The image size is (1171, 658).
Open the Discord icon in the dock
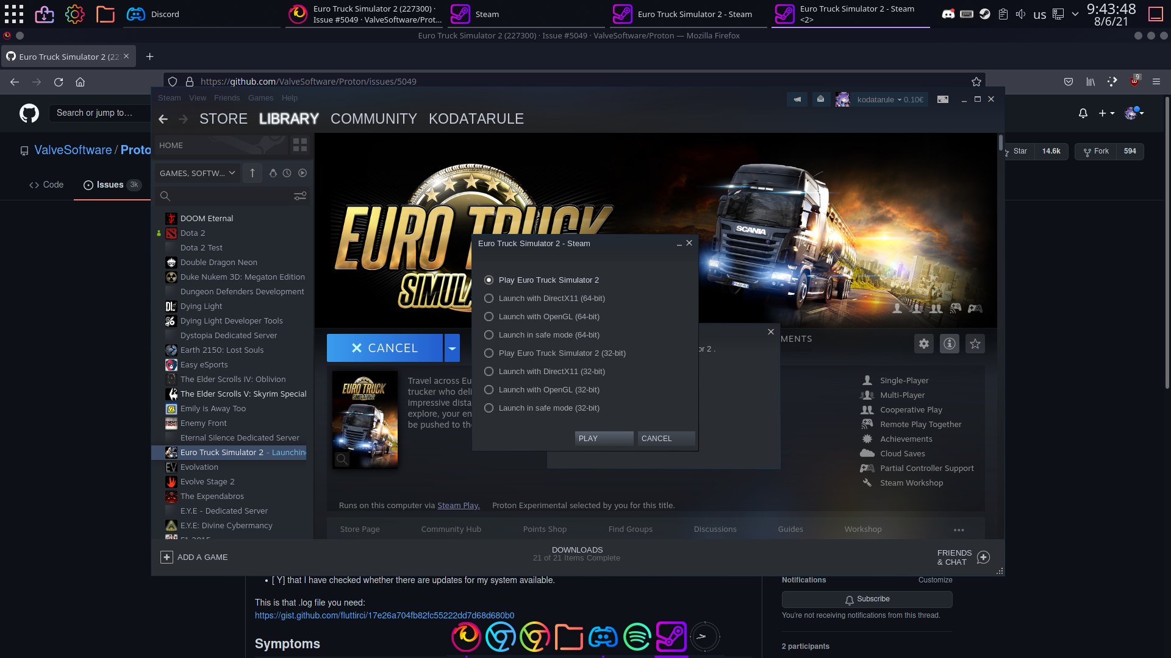click(x=603, y=637)
